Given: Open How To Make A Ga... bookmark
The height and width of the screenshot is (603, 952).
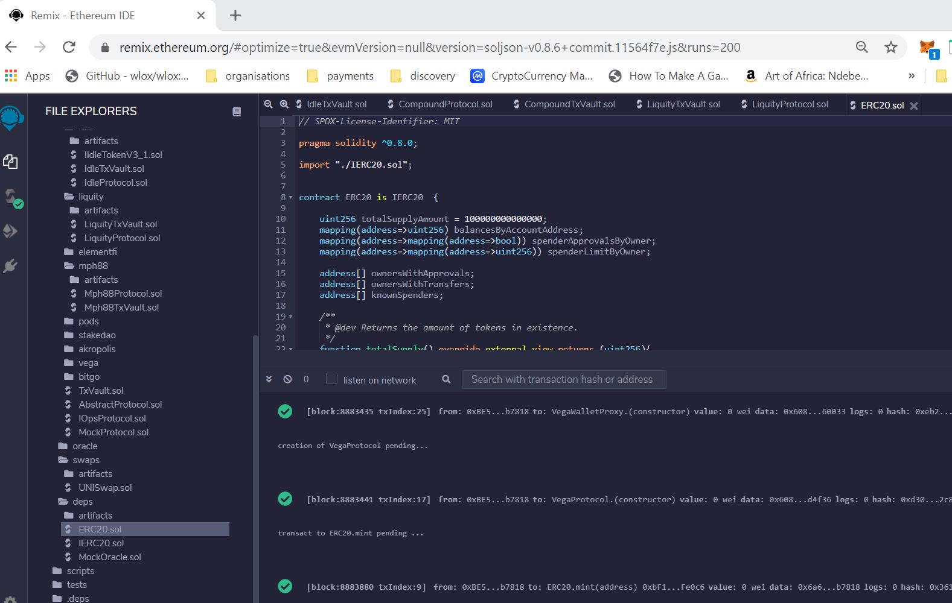Looking at the screenshot, I should [669, 76].
